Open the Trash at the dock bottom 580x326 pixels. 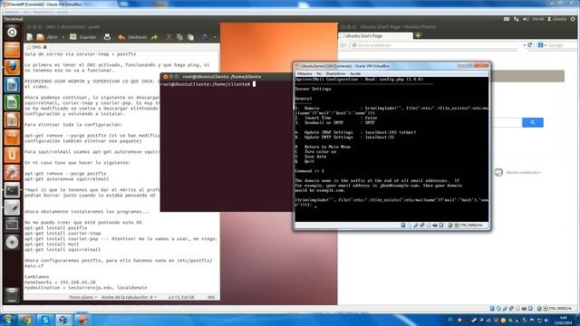[12, 294]
